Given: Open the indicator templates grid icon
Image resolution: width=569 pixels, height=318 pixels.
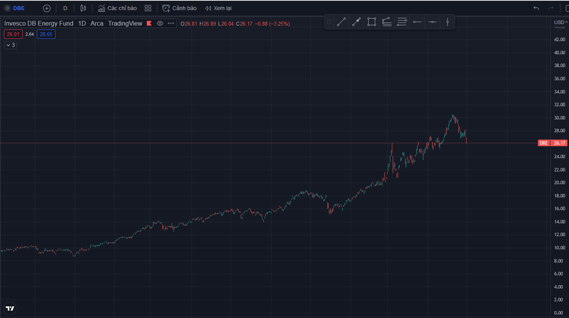Looking at the screenshot, I should pos(148,8).
